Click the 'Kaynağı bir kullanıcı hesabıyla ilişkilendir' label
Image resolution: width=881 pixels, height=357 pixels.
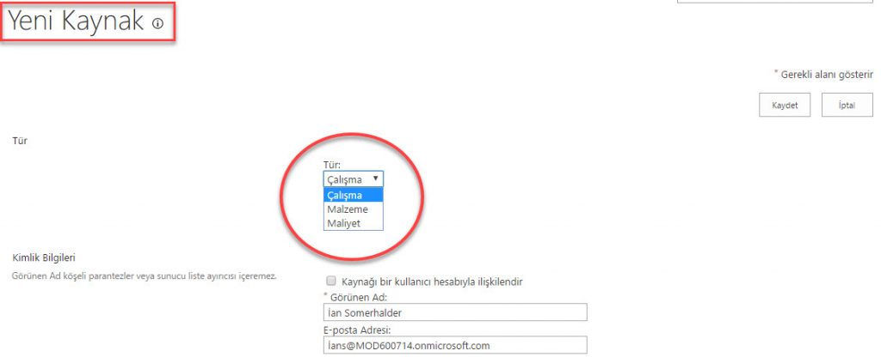click(x=432, y=281)
